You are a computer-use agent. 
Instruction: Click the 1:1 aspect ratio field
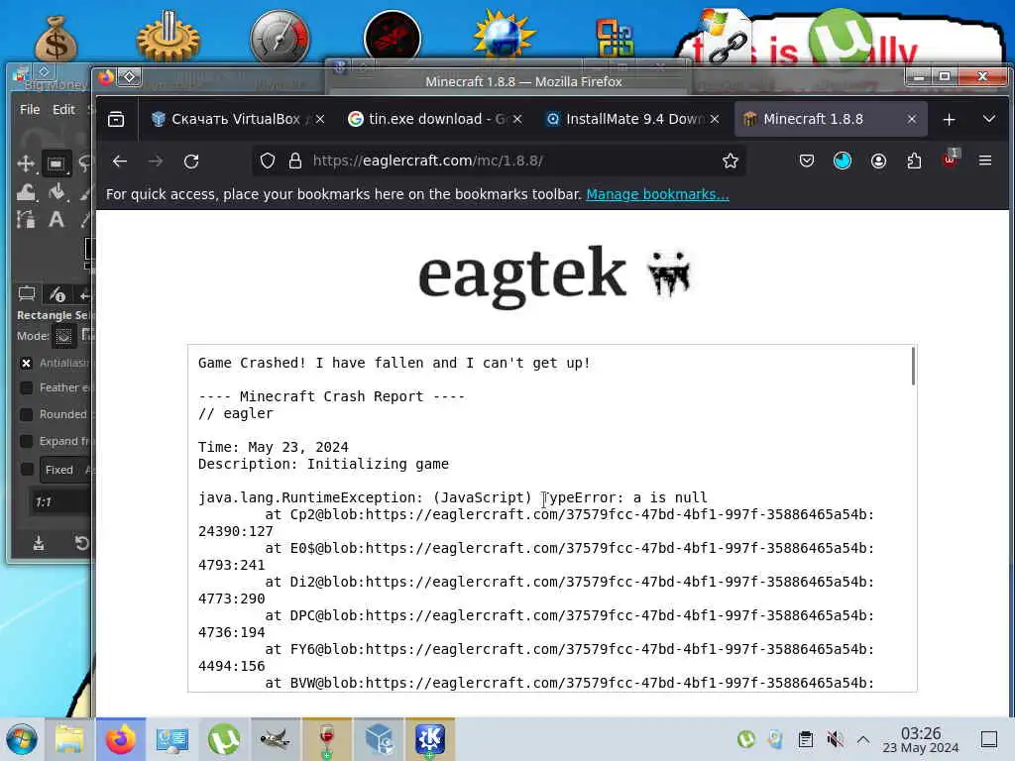[x=61, y=502]
